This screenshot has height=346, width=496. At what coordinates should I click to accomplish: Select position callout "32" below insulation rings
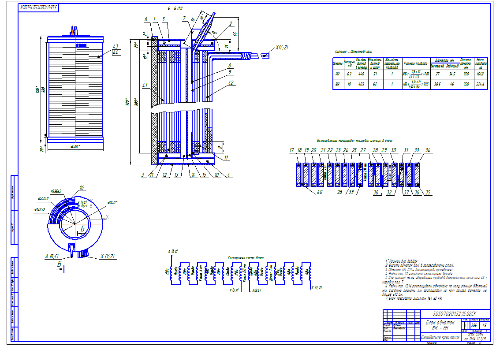(x=389, y=192)
